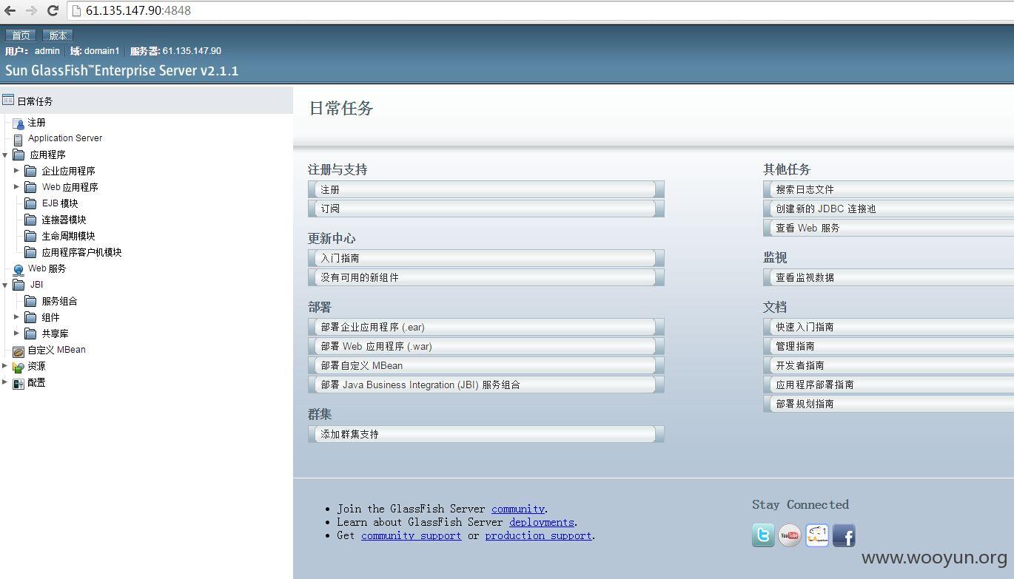Collapse the JBI tree node

pos(4,285)
